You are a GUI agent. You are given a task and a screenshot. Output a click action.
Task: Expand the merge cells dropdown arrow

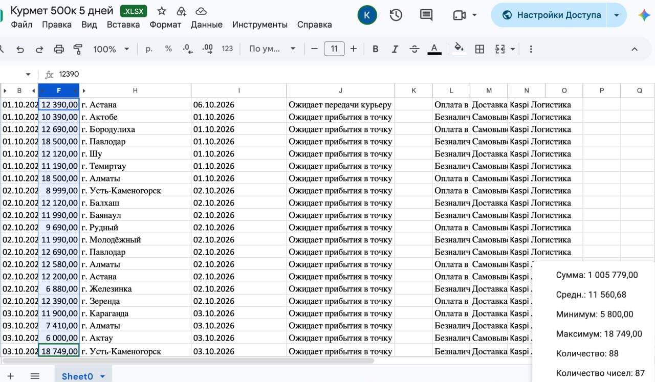[512, 49]
